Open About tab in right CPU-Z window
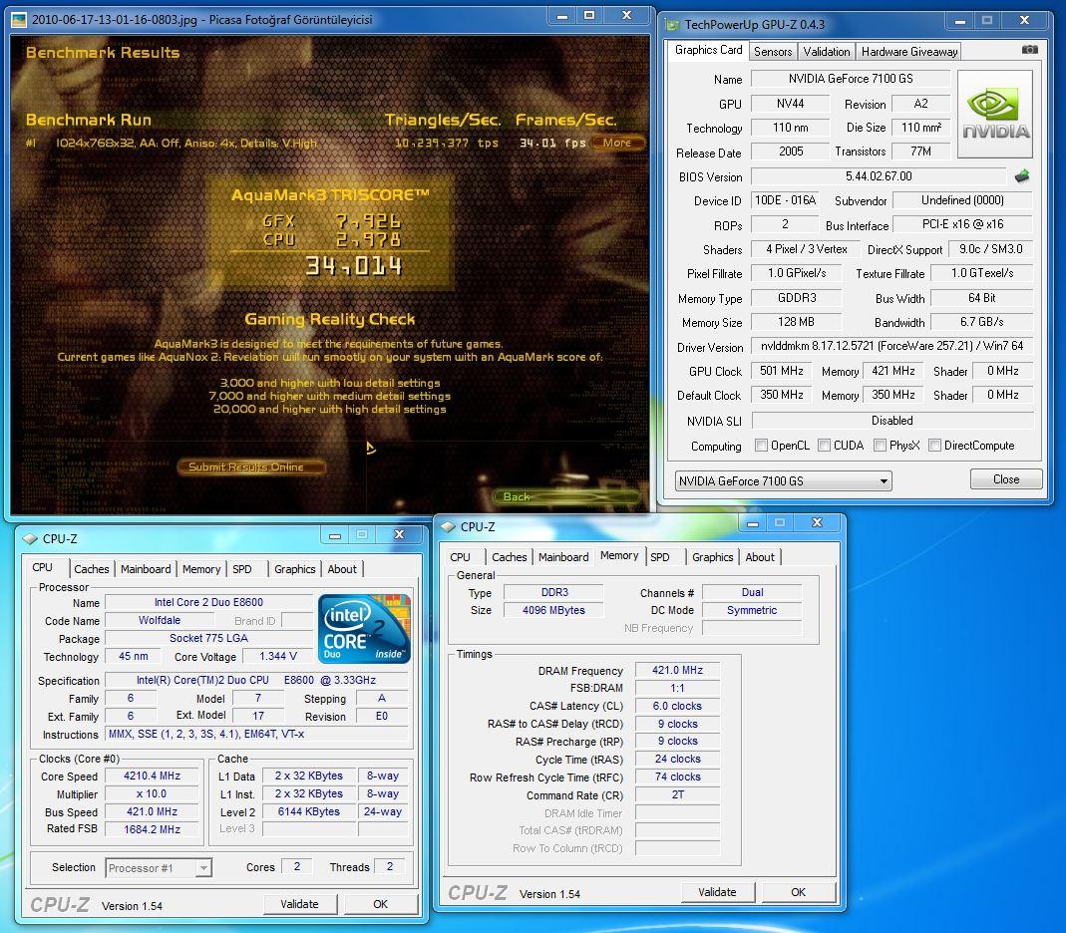Viewport: 1066px width, 933px height. (760, 557)
